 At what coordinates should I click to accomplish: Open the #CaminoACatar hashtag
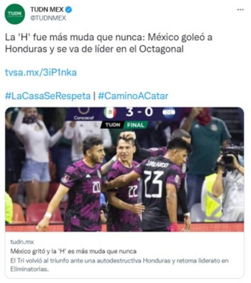[x=133, y=96]
